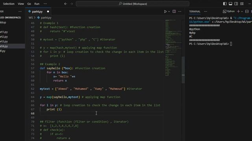Open part3.py in the explorer
The height and width of the screenshot is (141, 252).
pos(4,42)
